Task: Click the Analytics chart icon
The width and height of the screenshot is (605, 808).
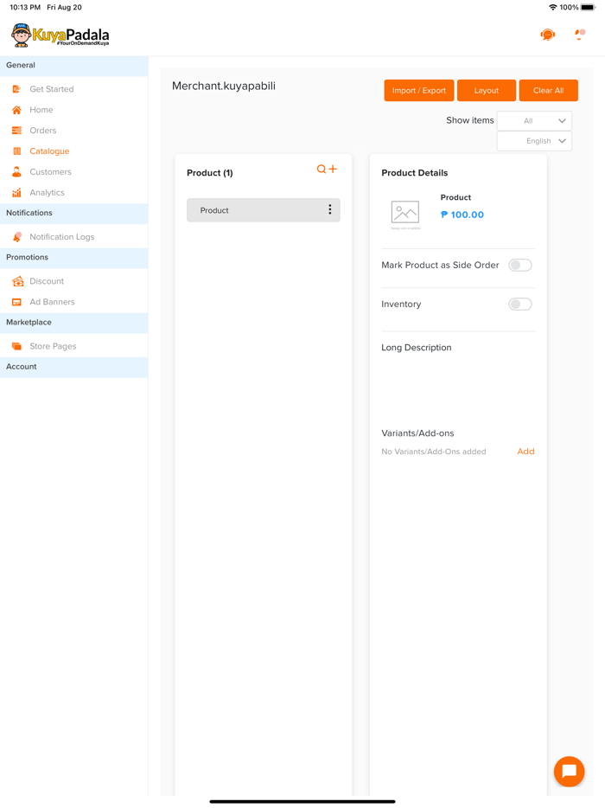Action: pos(16,192)
